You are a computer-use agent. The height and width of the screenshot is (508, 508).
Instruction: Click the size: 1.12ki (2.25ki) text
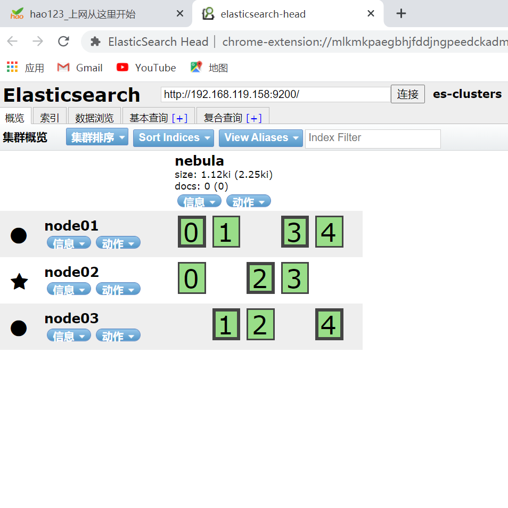coord(224,175)
